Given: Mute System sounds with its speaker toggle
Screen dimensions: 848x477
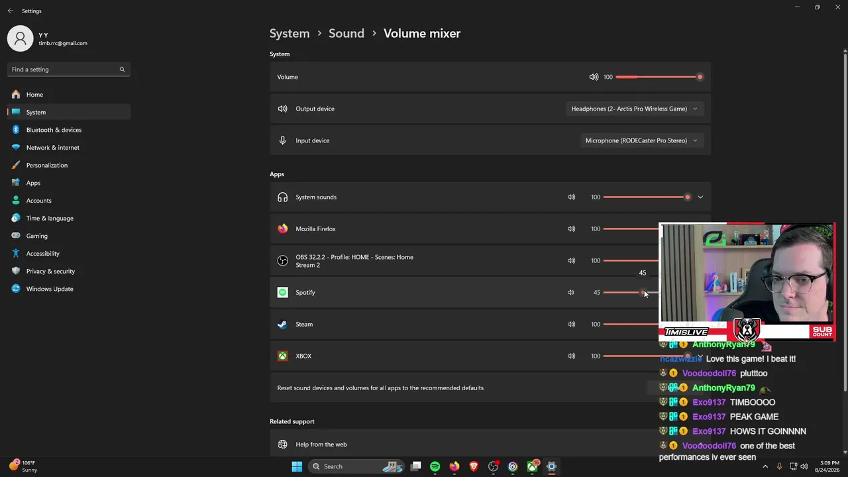Looking at the screenshot, I should 571,197.
